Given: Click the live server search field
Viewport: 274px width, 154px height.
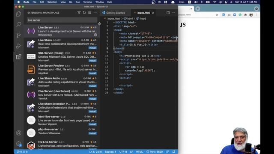Looking at the screenshot, I should pyautogui.click(x=62, y=20).
